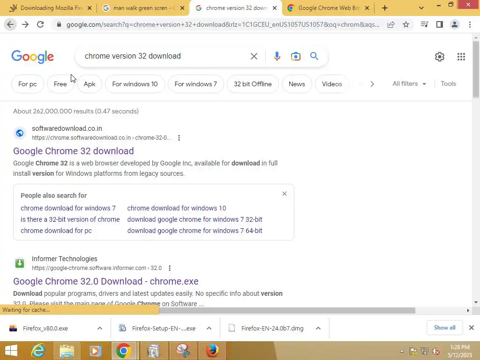
Task: Select the For windows 7 filter chip
Action: click(x=195, y=84)
